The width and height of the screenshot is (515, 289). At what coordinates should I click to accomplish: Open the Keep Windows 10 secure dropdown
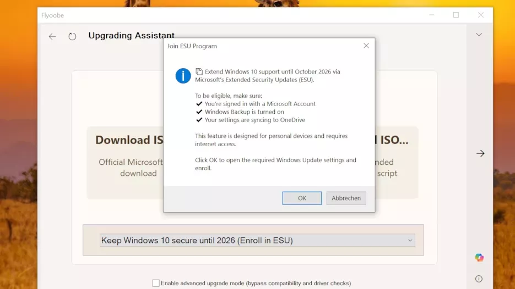(257, 240)
